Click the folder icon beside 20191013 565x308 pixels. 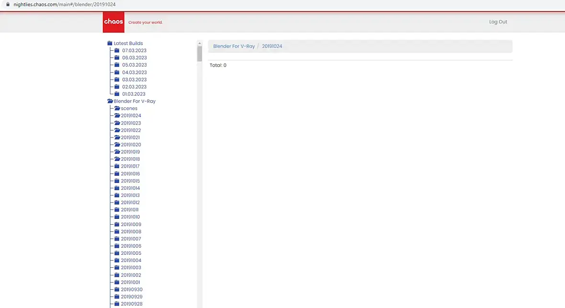tap(117, 195)
